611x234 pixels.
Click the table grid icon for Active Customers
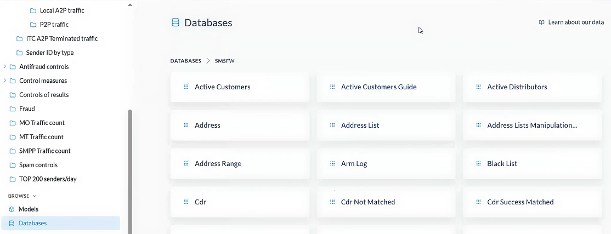click(186, 87)
